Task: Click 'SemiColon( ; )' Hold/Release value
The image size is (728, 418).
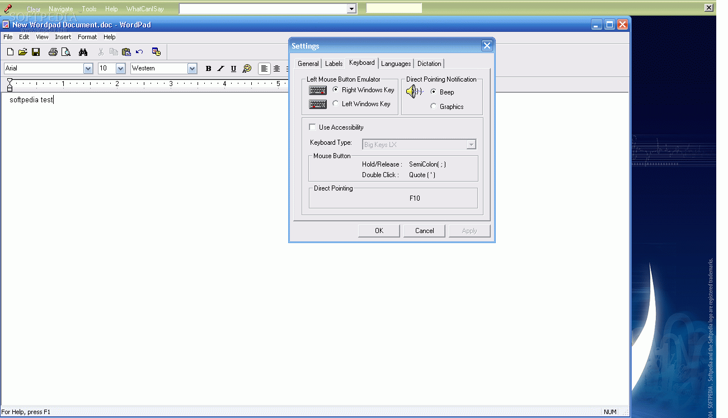Action: coord(428,164)
